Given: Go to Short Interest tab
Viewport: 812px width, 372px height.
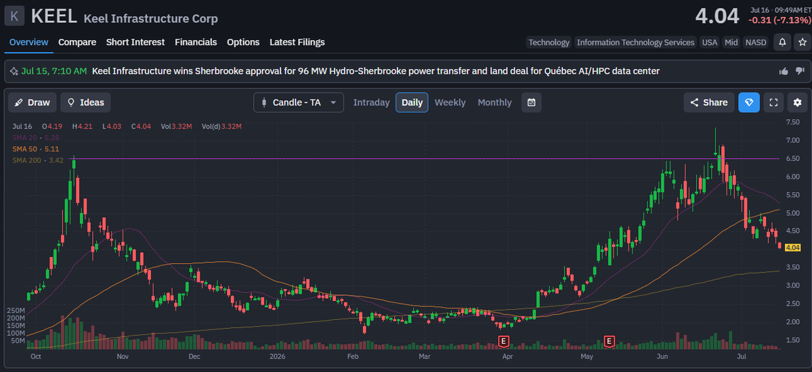Looking at the screenshot, I should [135, 43].
